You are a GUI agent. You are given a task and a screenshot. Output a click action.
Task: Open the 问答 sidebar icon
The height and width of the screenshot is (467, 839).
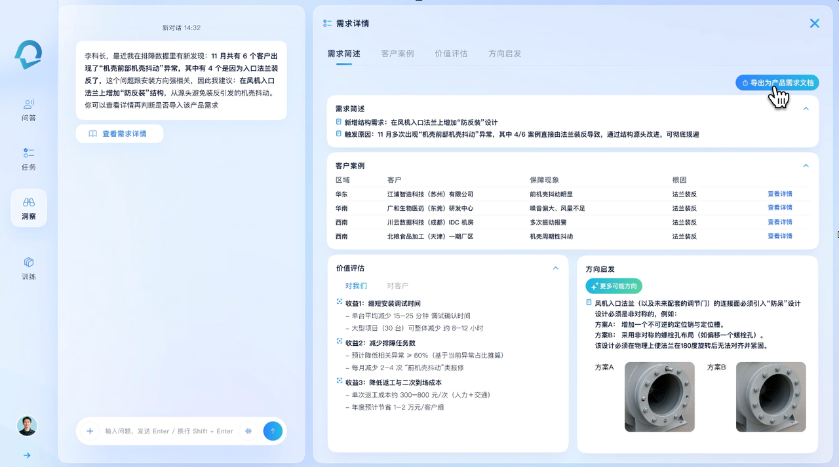(29, 110)
